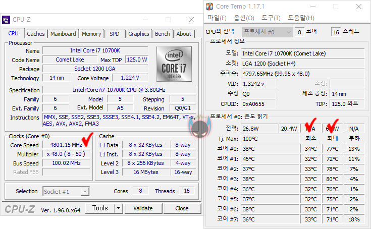Click the Multiplier value x 48.0

point(66,154)
